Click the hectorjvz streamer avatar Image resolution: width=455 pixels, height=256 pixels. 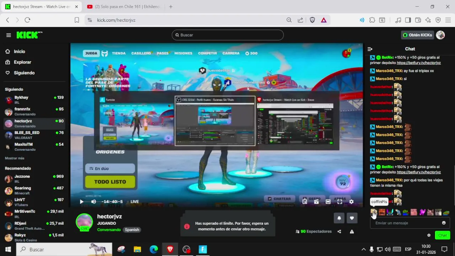[x=85, y=222]
